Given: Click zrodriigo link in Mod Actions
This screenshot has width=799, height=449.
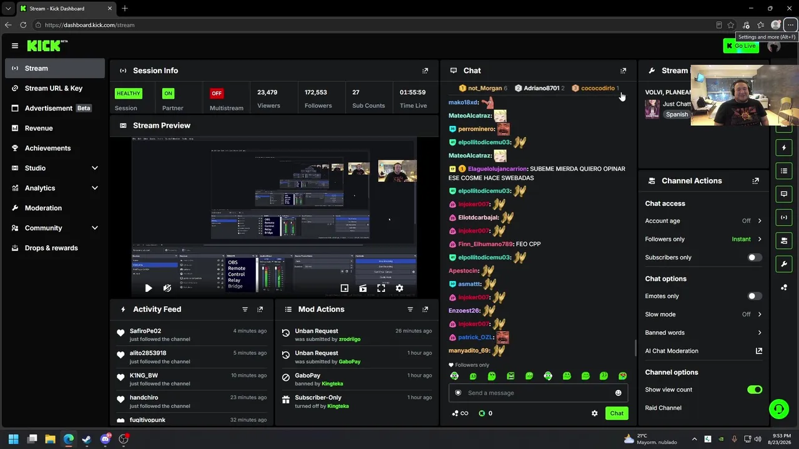Looking at the screenshot, I should [x=350, y=339].
